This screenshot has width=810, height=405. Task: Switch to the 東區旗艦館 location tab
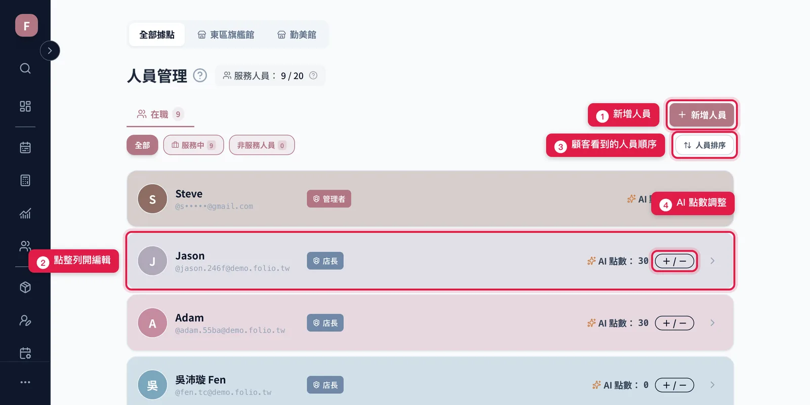226,35
